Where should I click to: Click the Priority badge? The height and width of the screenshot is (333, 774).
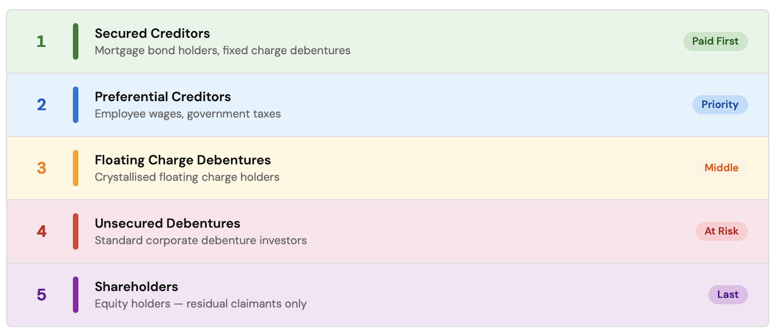[720, 105]
